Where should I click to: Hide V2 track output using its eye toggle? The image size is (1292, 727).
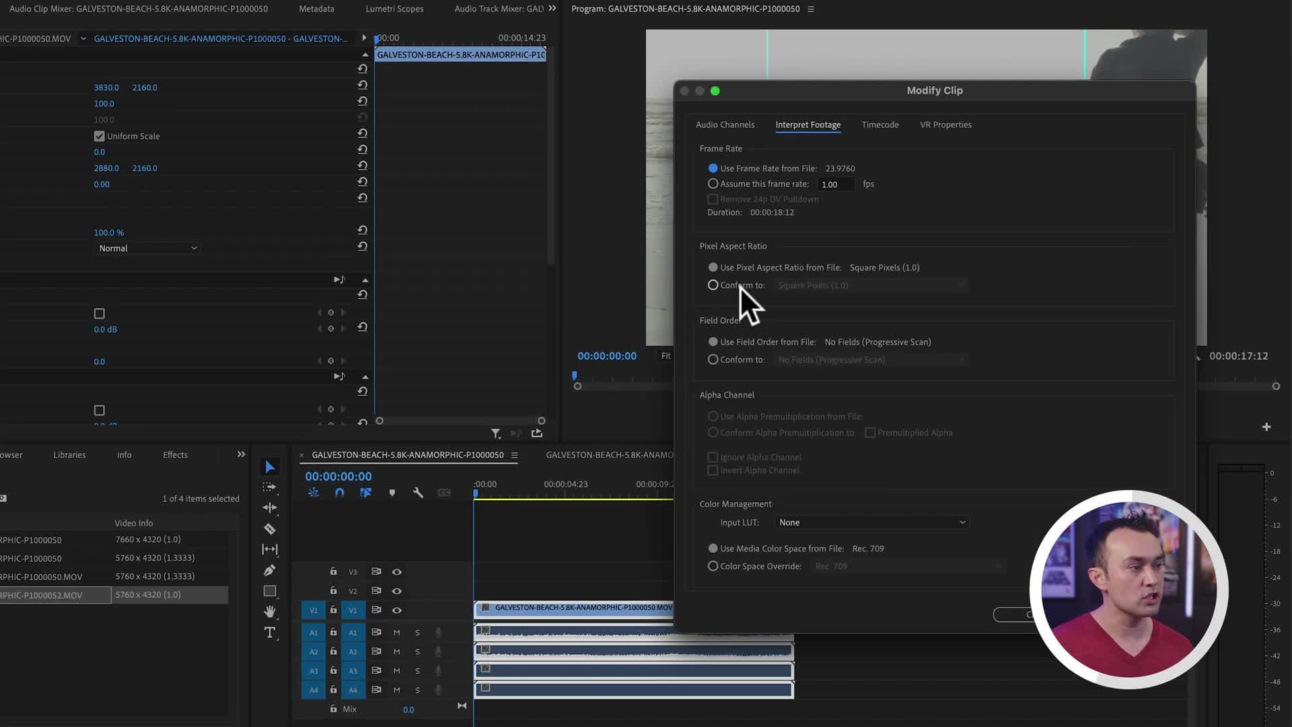[397, 590]
